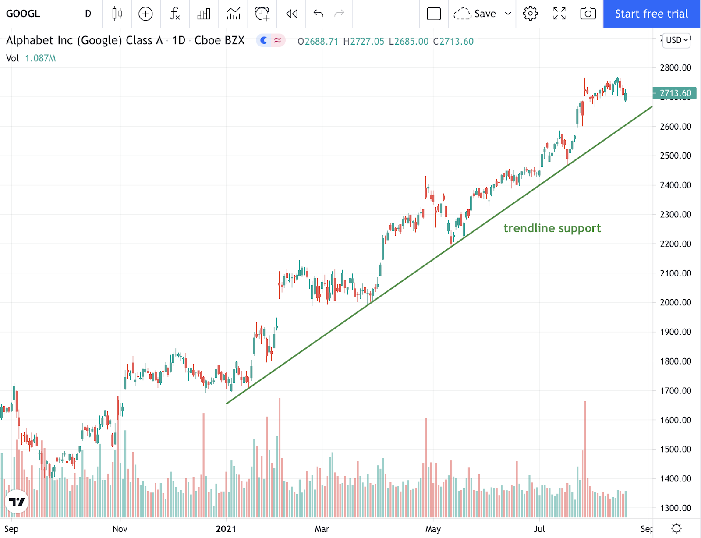The image size is (701, 538).
Task: Click Start free trial button
Action: click(x=651, y=14)
